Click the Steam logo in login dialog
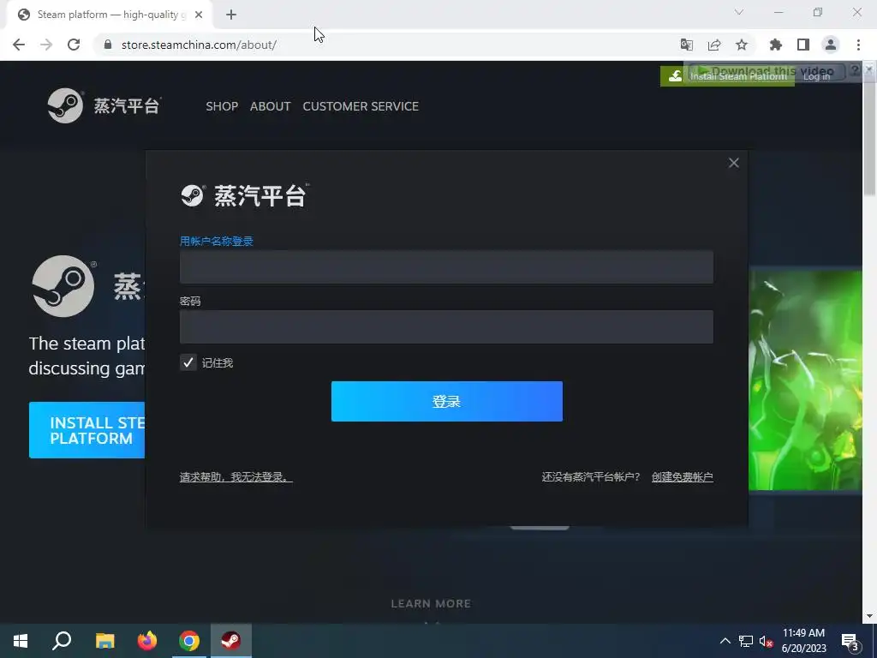The width and height of the screenshot is (877, 658). pyautogui.click(x=244, y=196)
